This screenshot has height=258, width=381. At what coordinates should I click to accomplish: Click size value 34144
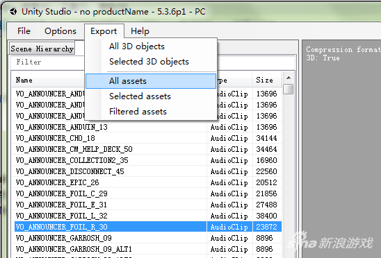[x=266, y=138]
